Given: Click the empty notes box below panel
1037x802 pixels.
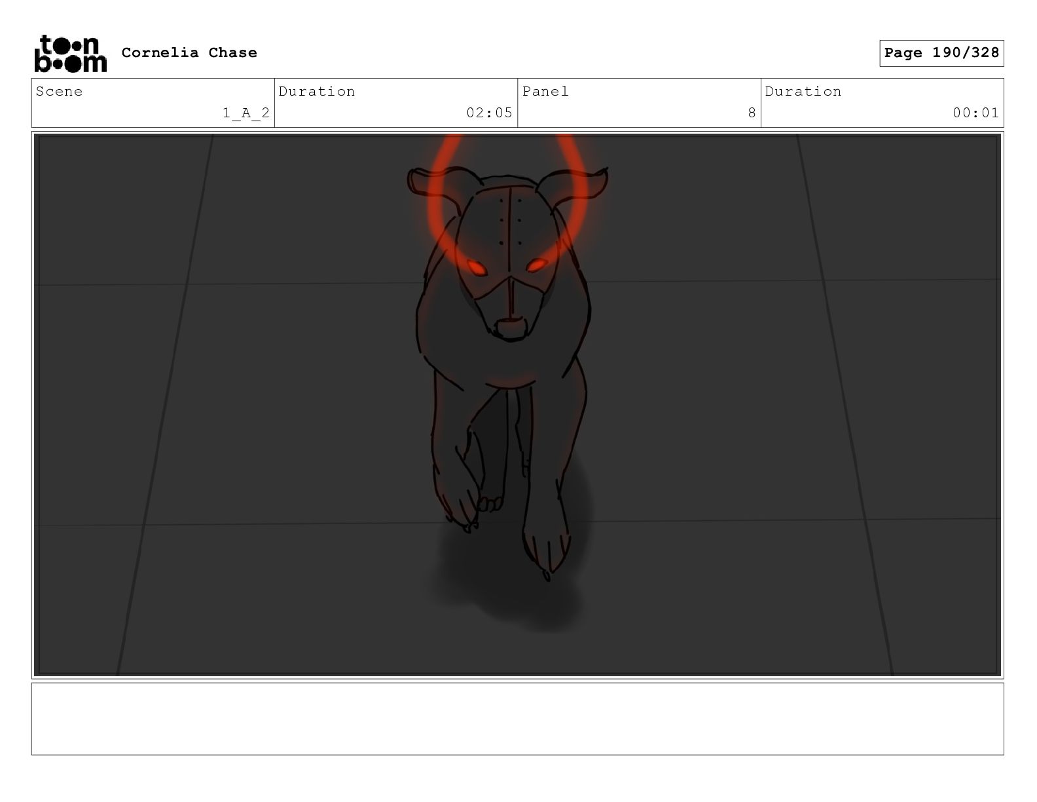Looking at the screenshot, I should click(517, 719).
